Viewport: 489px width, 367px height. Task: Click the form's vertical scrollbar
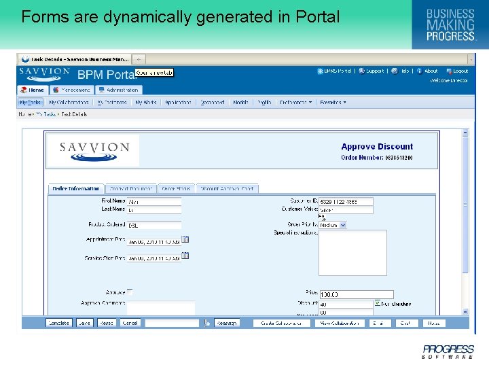tap(465, 222)
